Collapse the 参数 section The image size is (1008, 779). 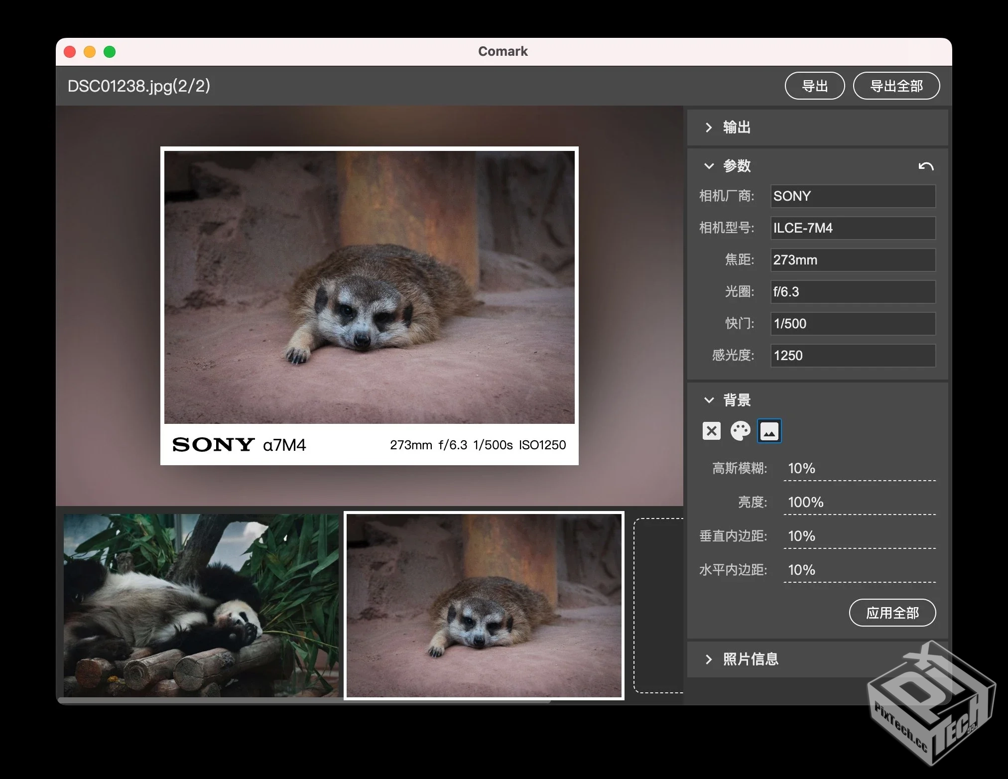pyautogui.click(x=709, y=166)
